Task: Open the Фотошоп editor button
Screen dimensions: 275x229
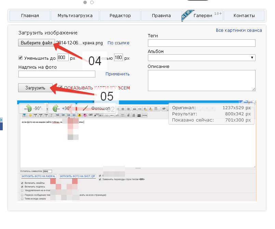Action: click(x=96, y=108)
